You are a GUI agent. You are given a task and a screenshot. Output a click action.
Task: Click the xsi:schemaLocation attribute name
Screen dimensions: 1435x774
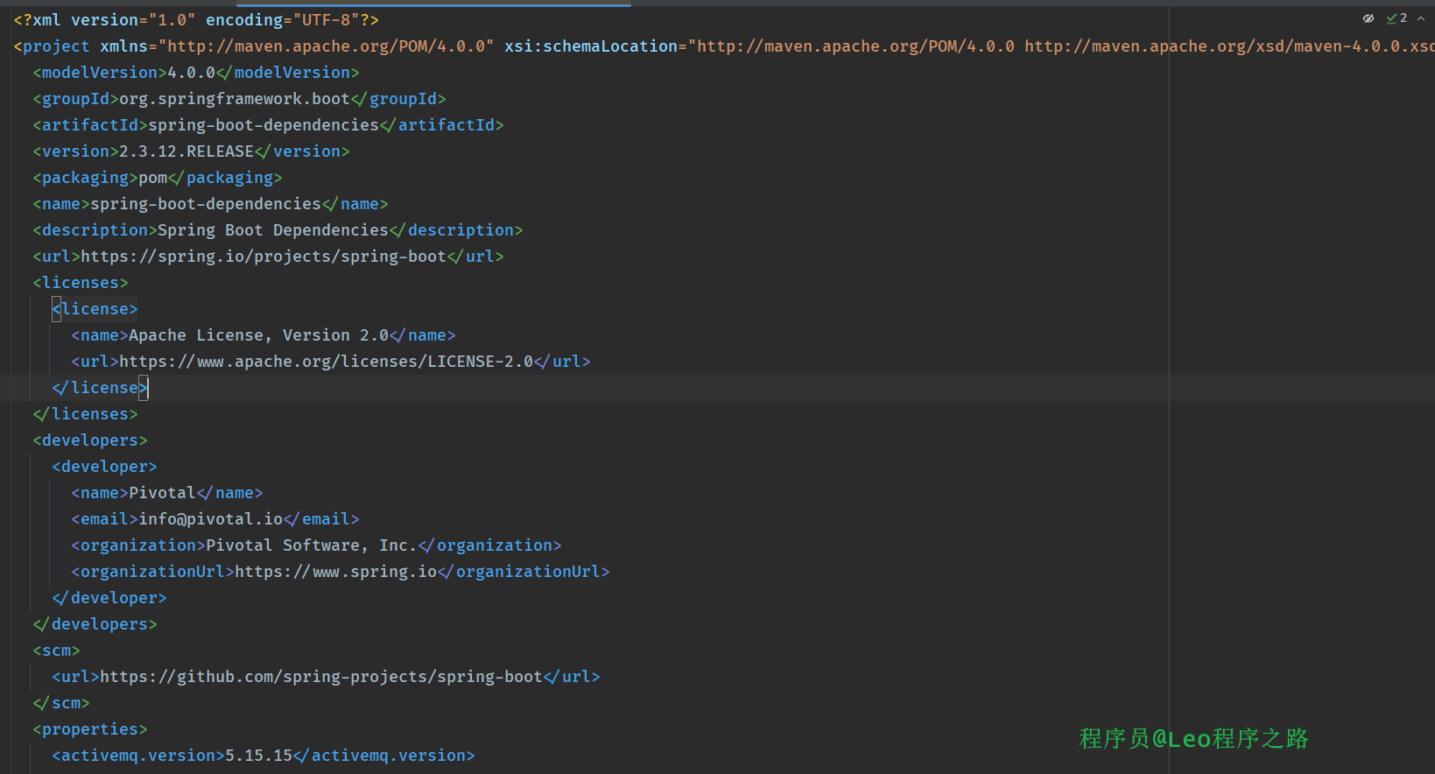click(591, 46)
